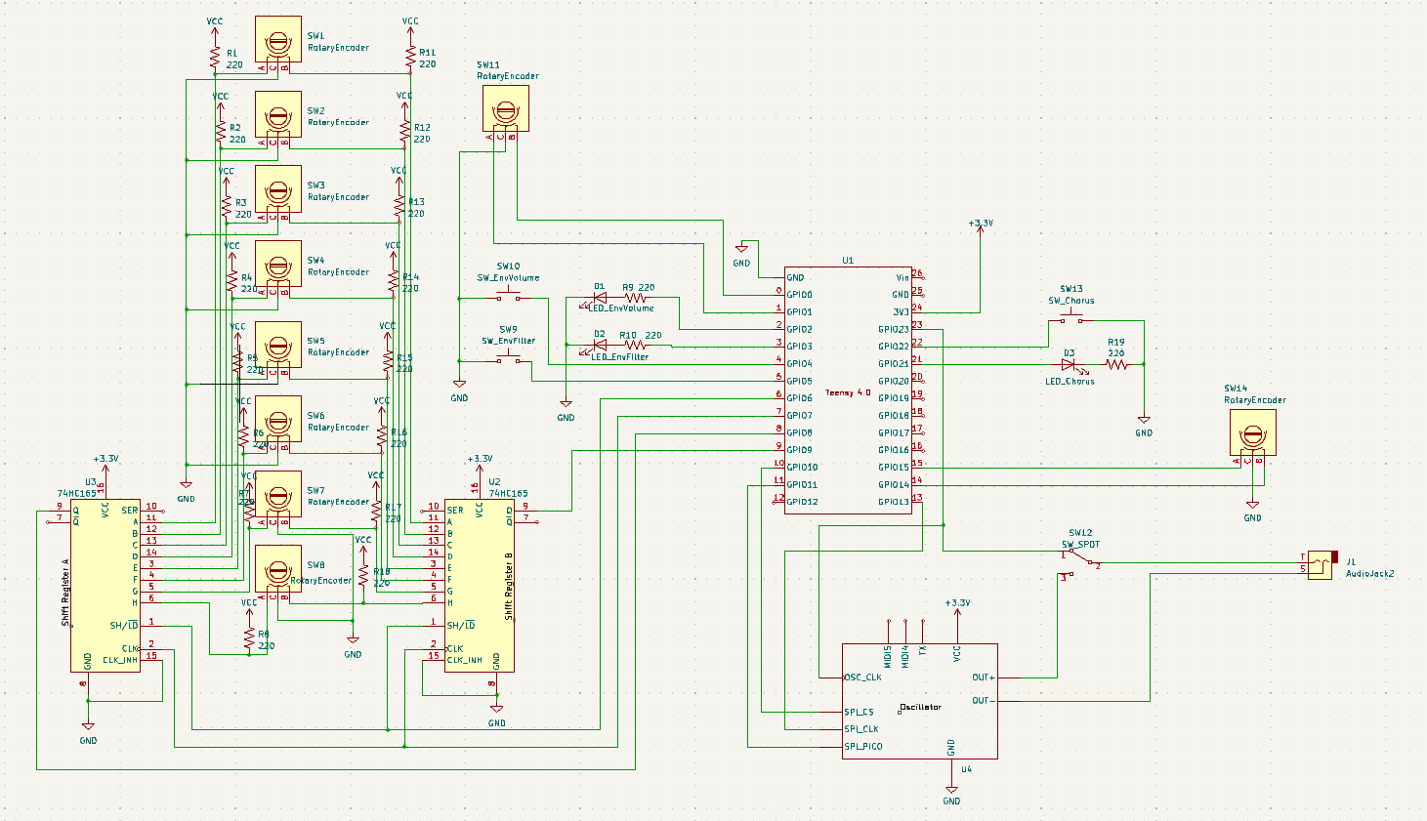The height and width of the screenshot is (821, 1427).
Task: Click the 'Shift Register B' vertical label
Action: pos(509,588)
